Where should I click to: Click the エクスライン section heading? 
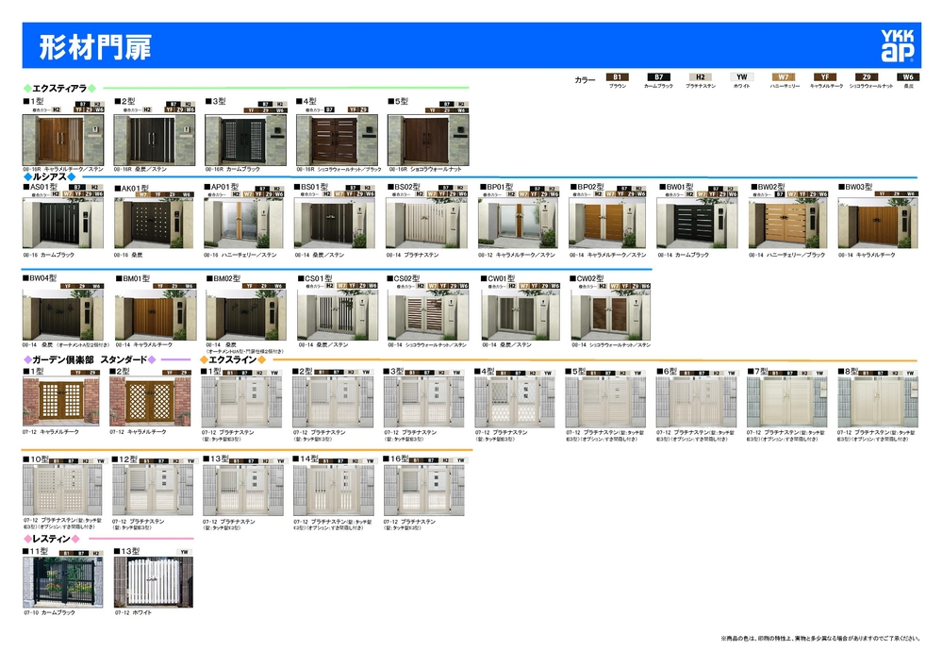click(233, 359)
